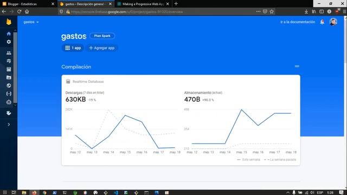Open Project Overview home icon in sidebar
This screenshot has width=347, height=195.
[x=9, y=34]
